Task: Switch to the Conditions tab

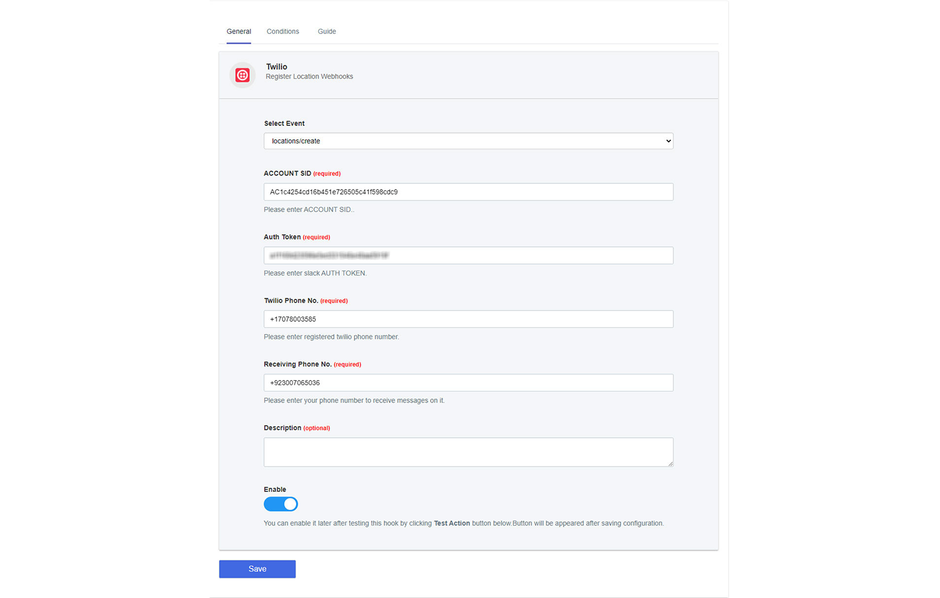Action: (283, 31)
